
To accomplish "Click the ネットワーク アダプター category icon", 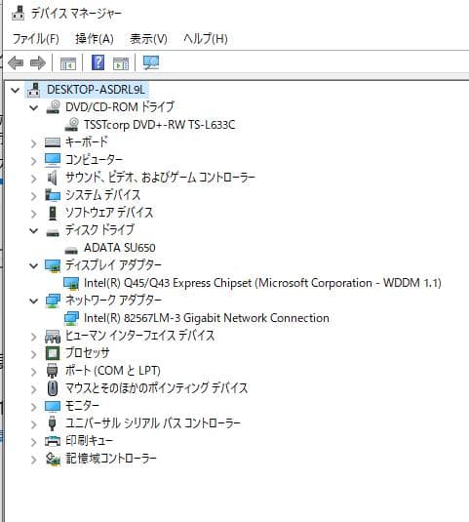I will [x=53, y=301].
